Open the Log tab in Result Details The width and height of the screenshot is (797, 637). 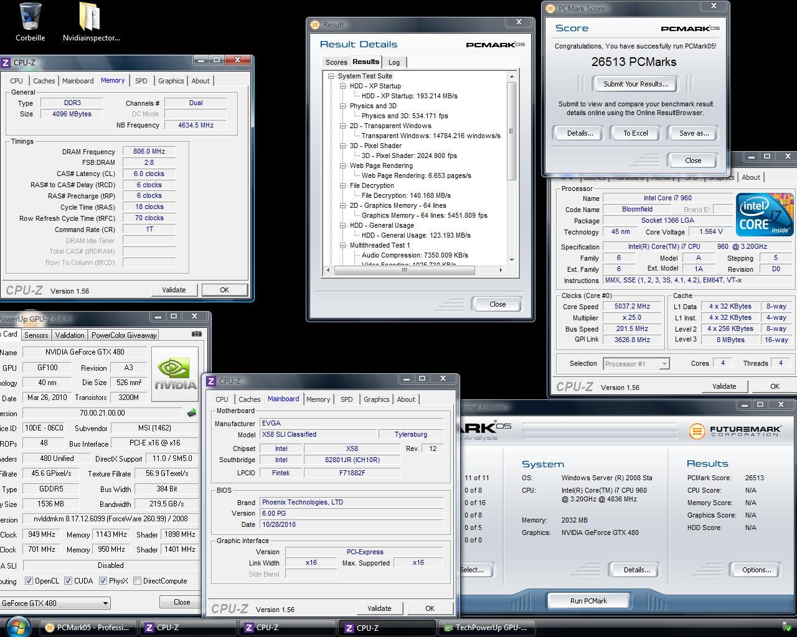click(394, 62)
